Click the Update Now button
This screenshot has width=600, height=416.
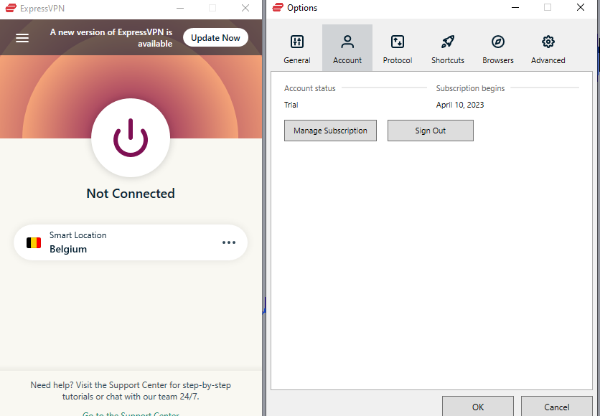point(215,38)
